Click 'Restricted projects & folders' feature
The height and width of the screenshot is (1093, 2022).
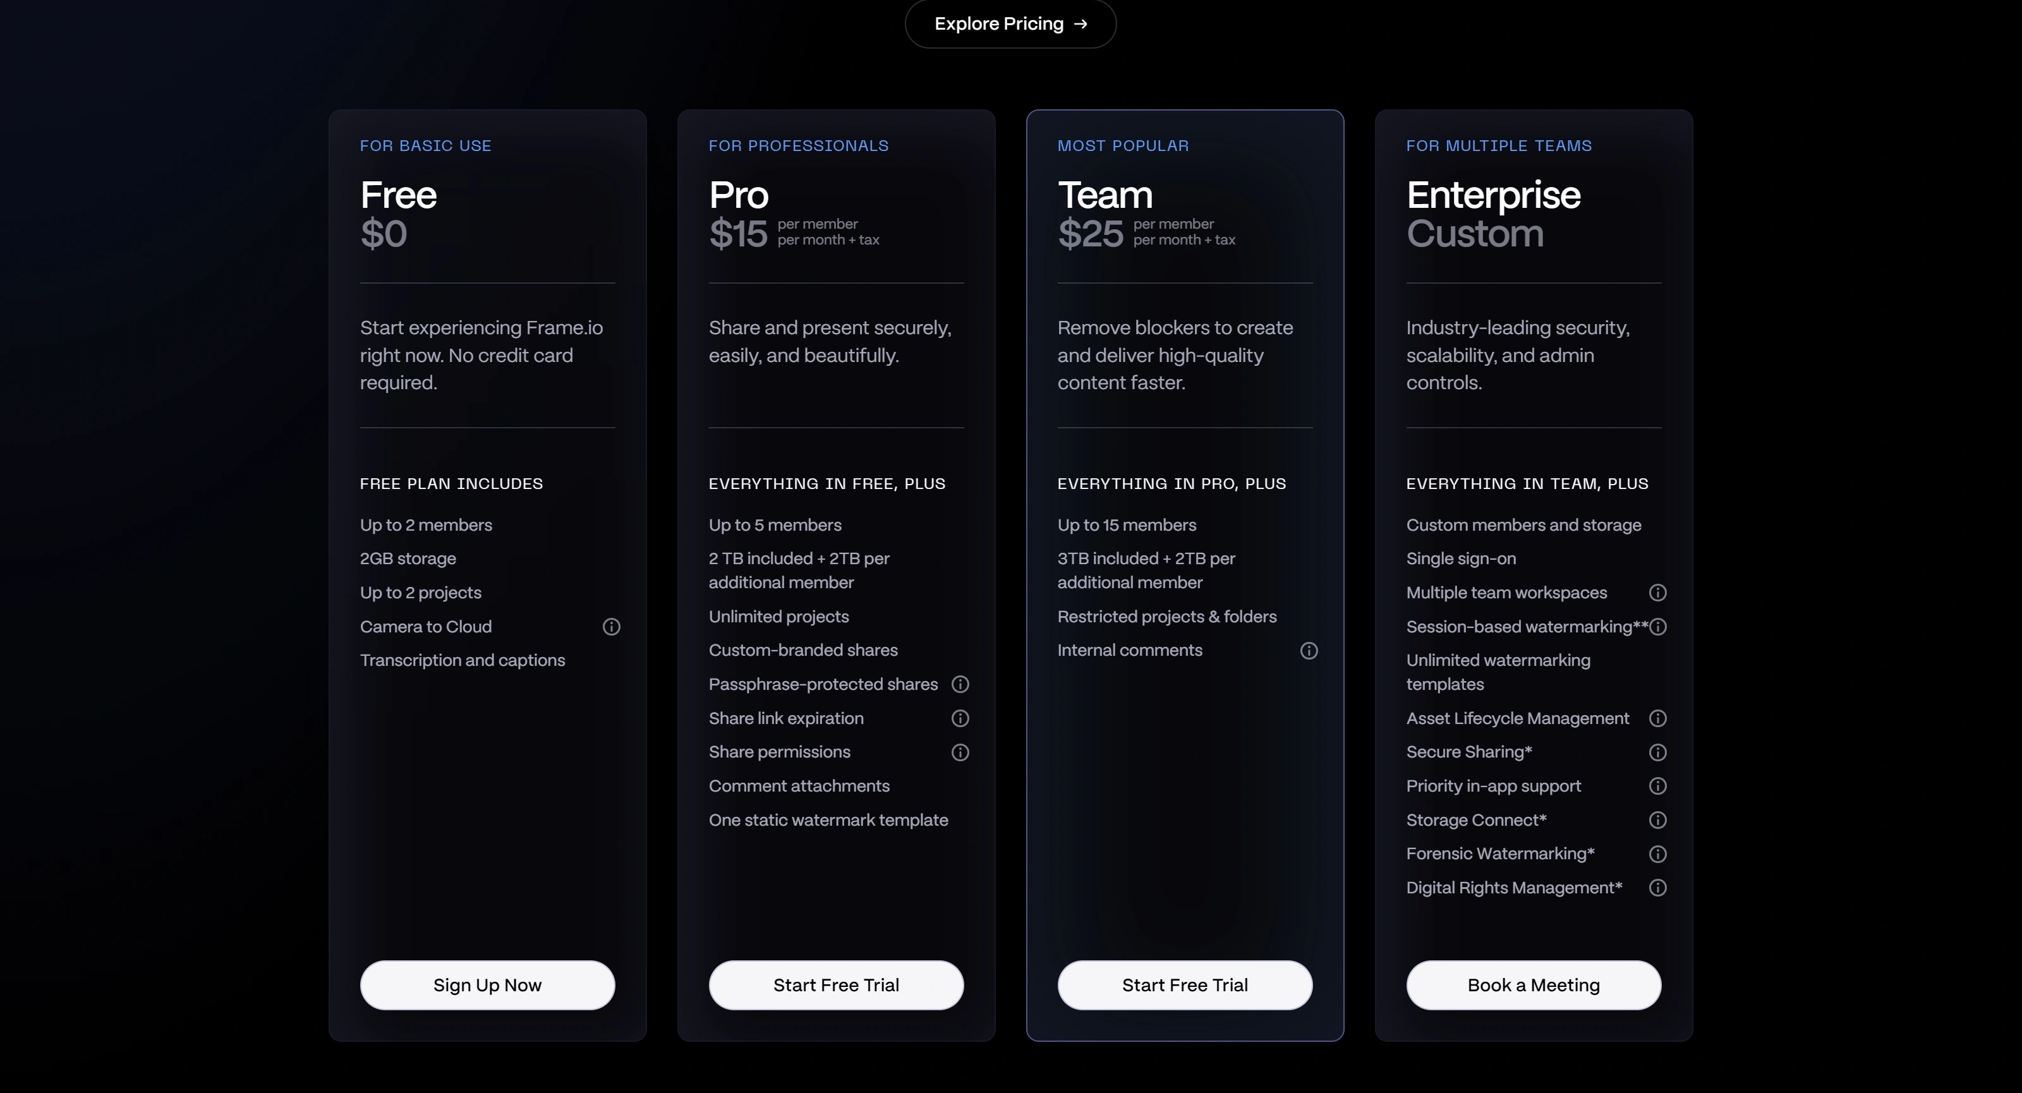pos(1166,617)
